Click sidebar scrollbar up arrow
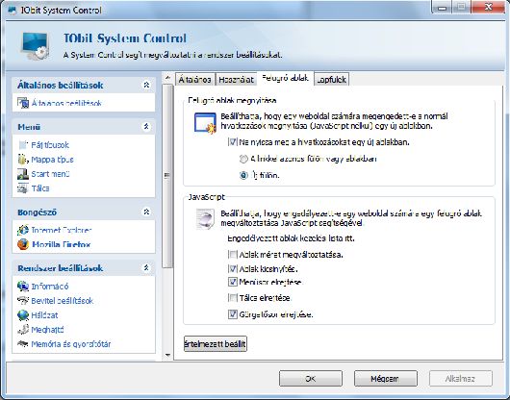Image resolution: width=510 pixels, height=400 pixels. tap(167, 78)
